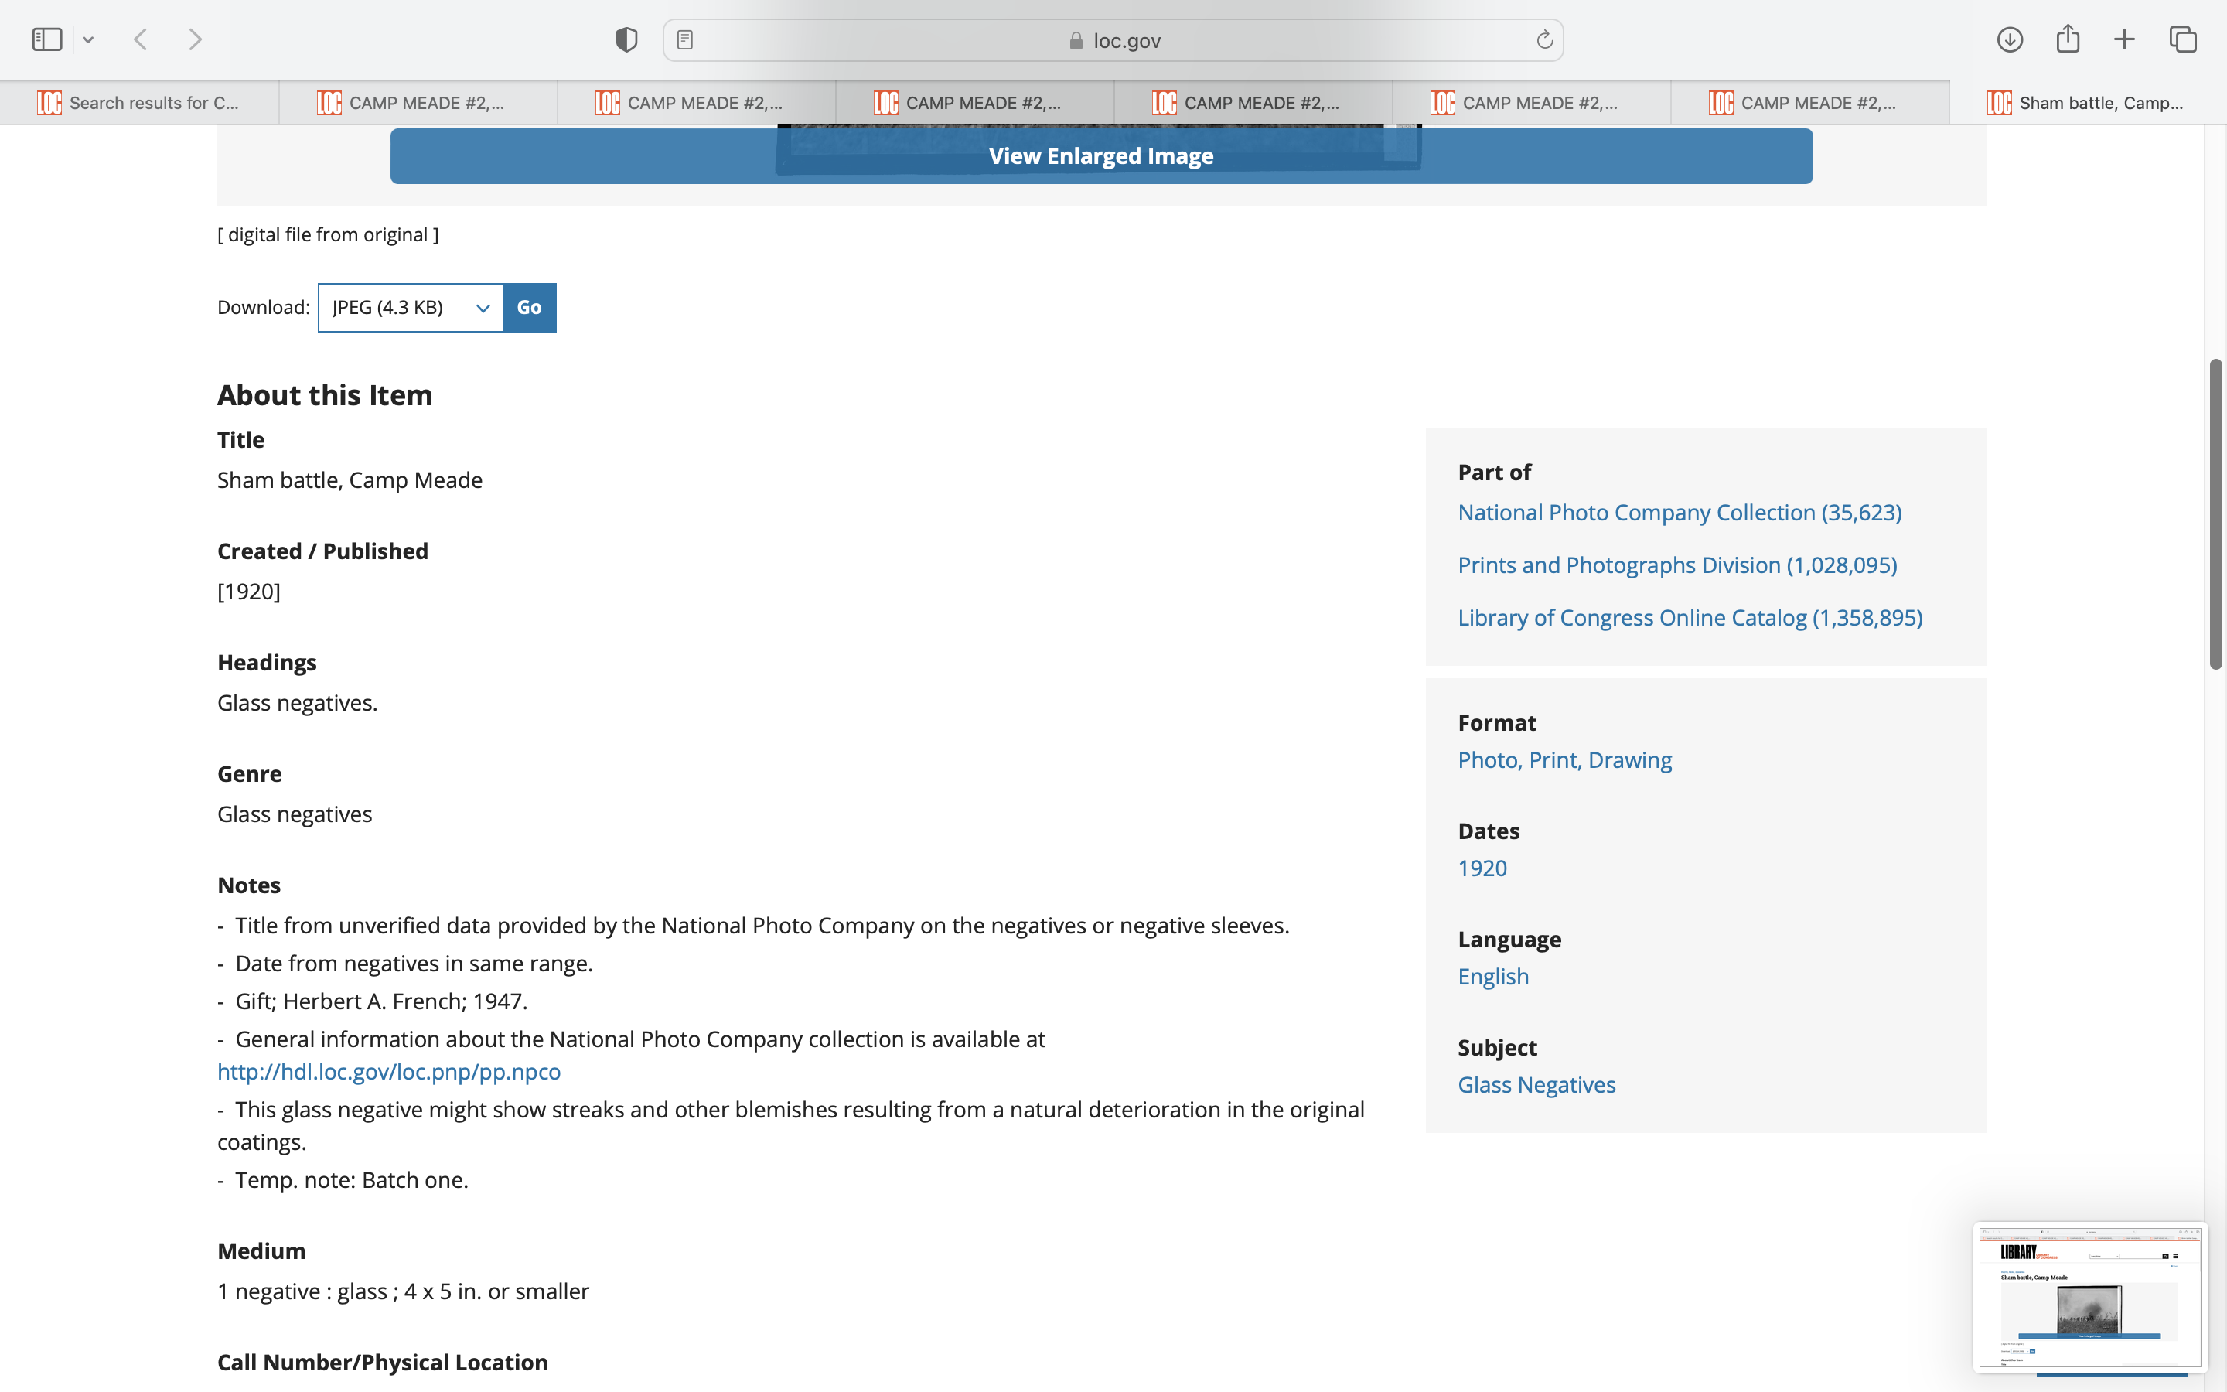Open the Safari downloads icon

click(2009, 39)
